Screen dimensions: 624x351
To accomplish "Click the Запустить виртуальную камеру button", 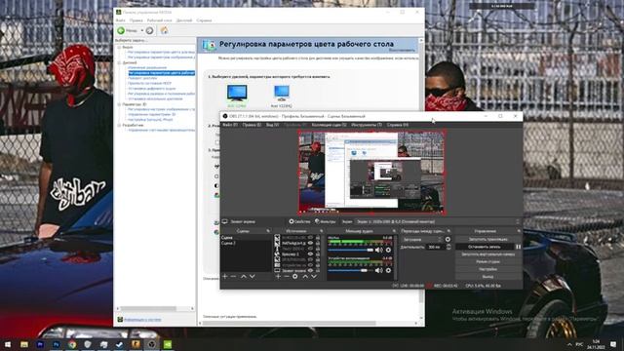I will pyautogui.click(x=487, y=254).
